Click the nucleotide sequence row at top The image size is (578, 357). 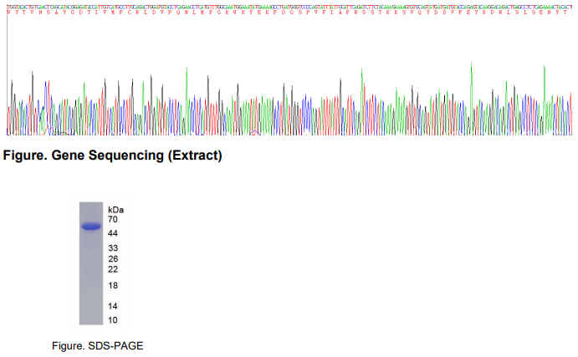pyautogui.click(x=289, y=7)
